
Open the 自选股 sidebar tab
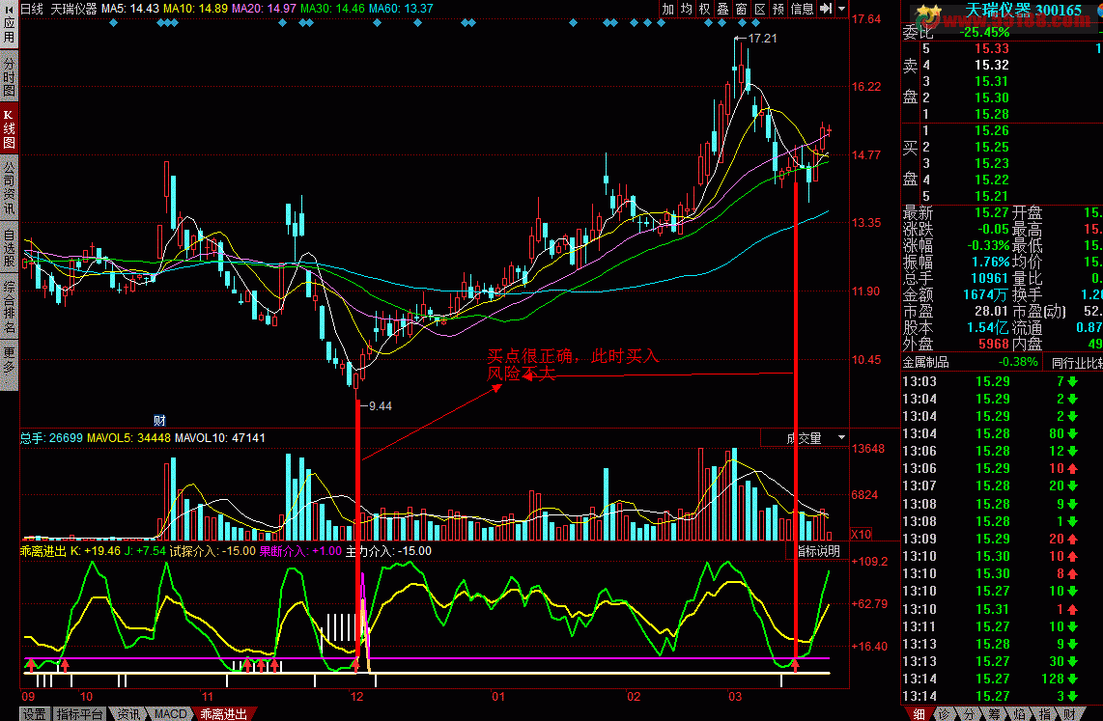9,247
